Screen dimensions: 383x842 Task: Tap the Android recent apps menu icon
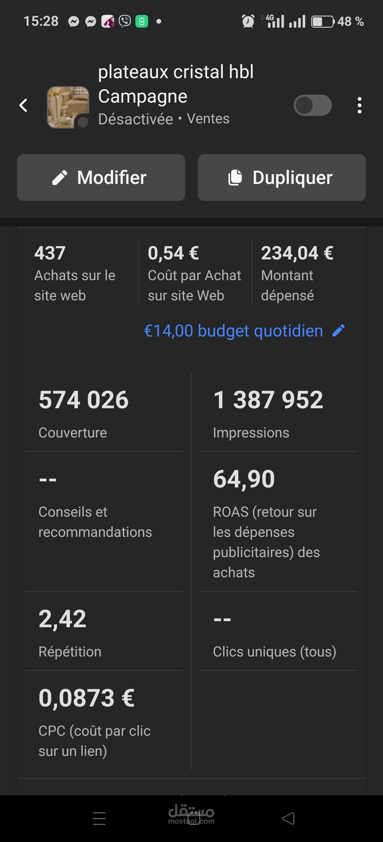99,818
